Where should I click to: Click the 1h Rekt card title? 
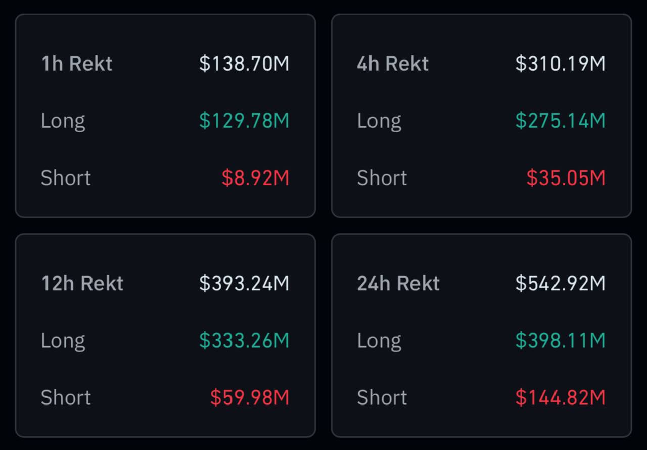[77, 64]
